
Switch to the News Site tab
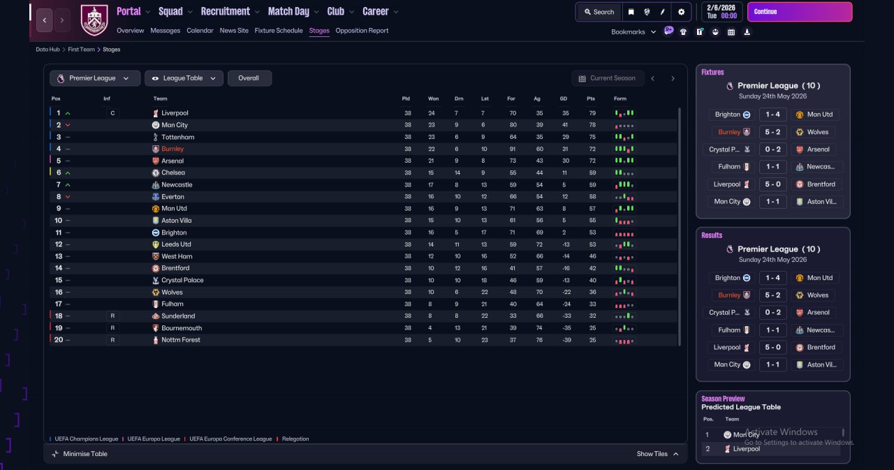tap(234, 31)
